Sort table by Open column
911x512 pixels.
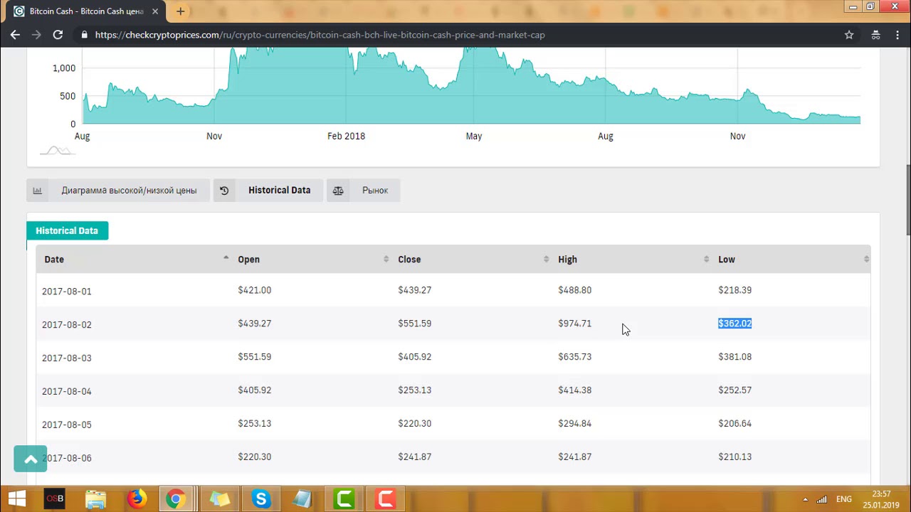tap(312, 259)
